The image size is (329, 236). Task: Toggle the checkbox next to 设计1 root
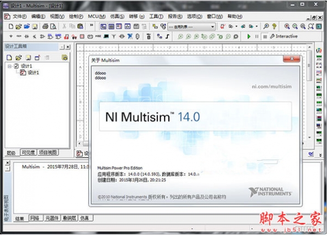[x=16, y=66]
